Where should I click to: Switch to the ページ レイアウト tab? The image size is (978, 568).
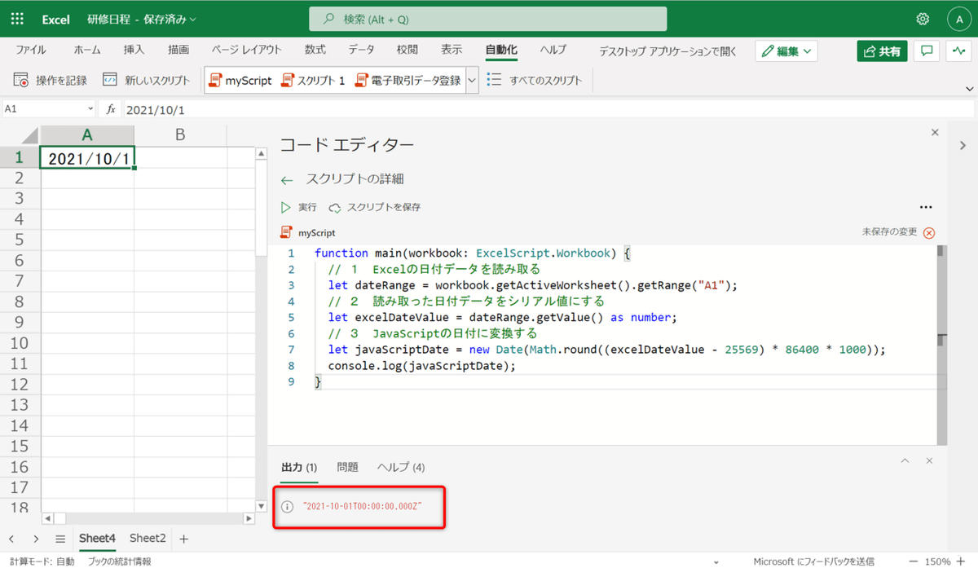click(247, 50)
